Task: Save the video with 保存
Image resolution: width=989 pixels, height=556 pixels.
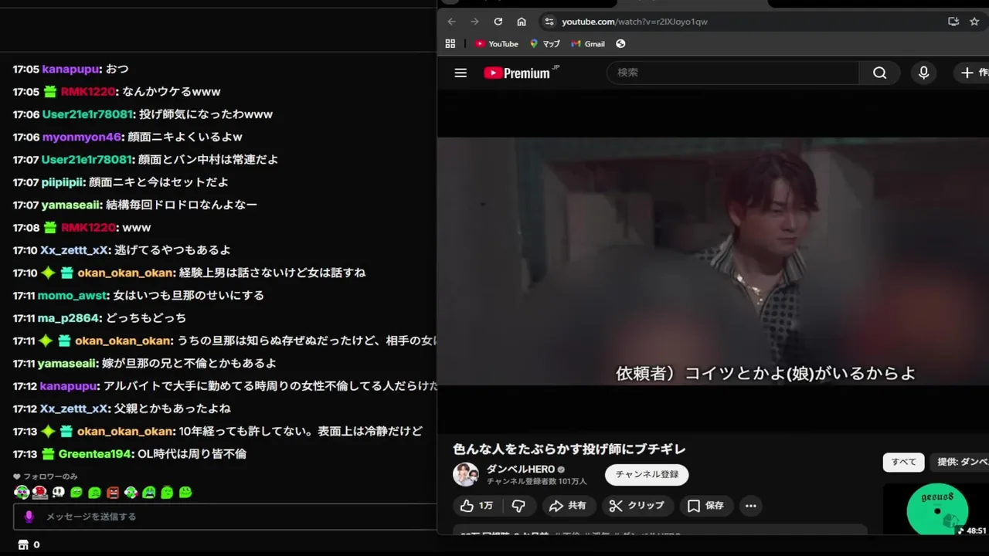Action: [706, 506]
